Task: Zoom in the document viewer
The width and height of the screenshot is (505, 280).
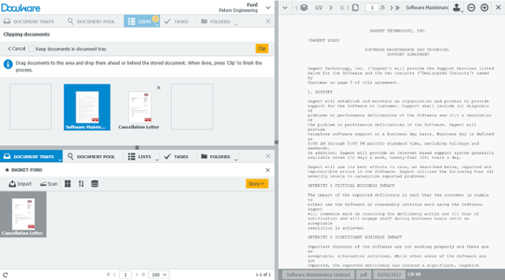Action: pos(485,8)
